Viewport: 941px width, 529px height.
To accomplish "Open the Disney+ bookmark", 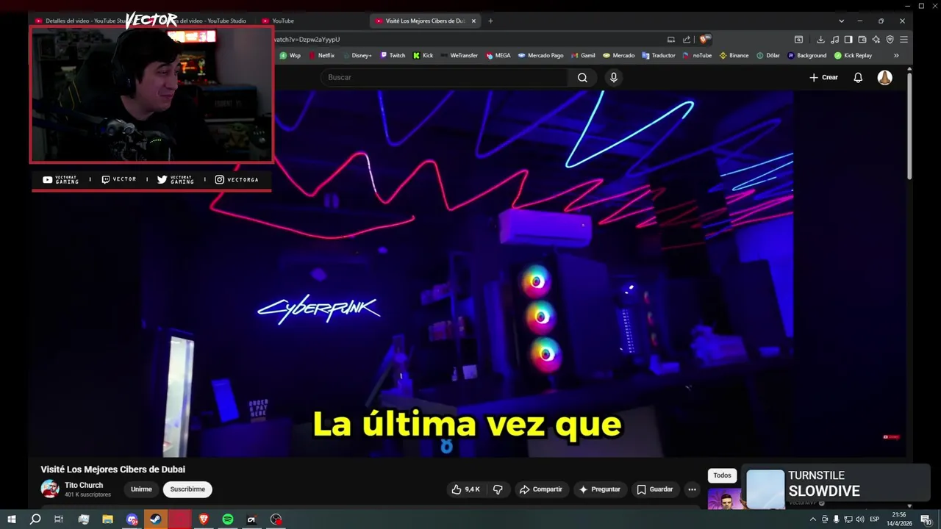I will [357, 55].
